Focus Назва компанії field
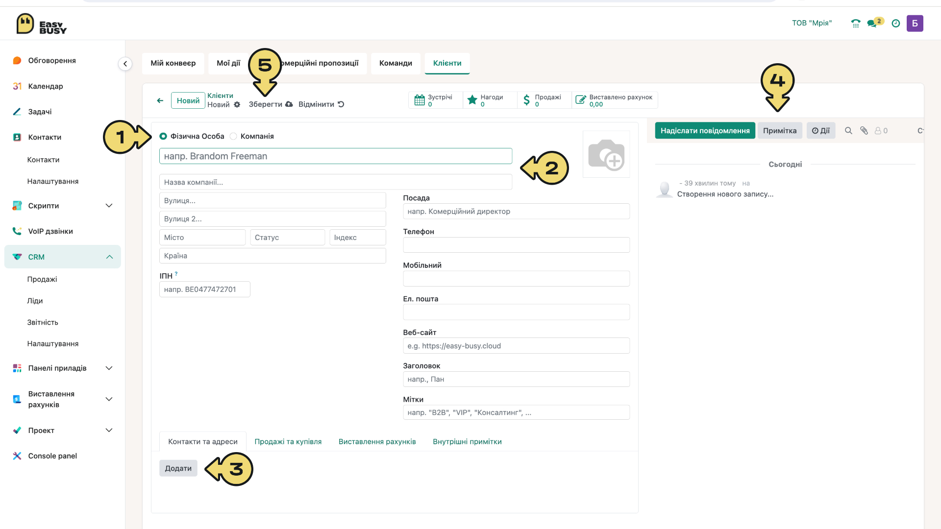 coord(336,182)
